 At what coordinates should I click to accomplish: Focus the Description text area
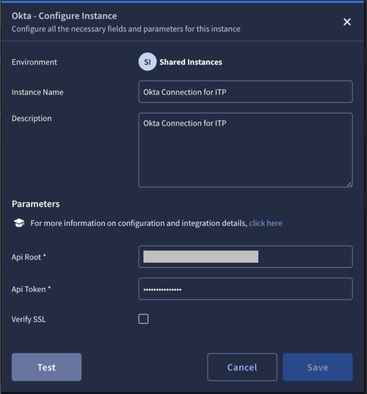pyautogui.click(x=245, y=150)
